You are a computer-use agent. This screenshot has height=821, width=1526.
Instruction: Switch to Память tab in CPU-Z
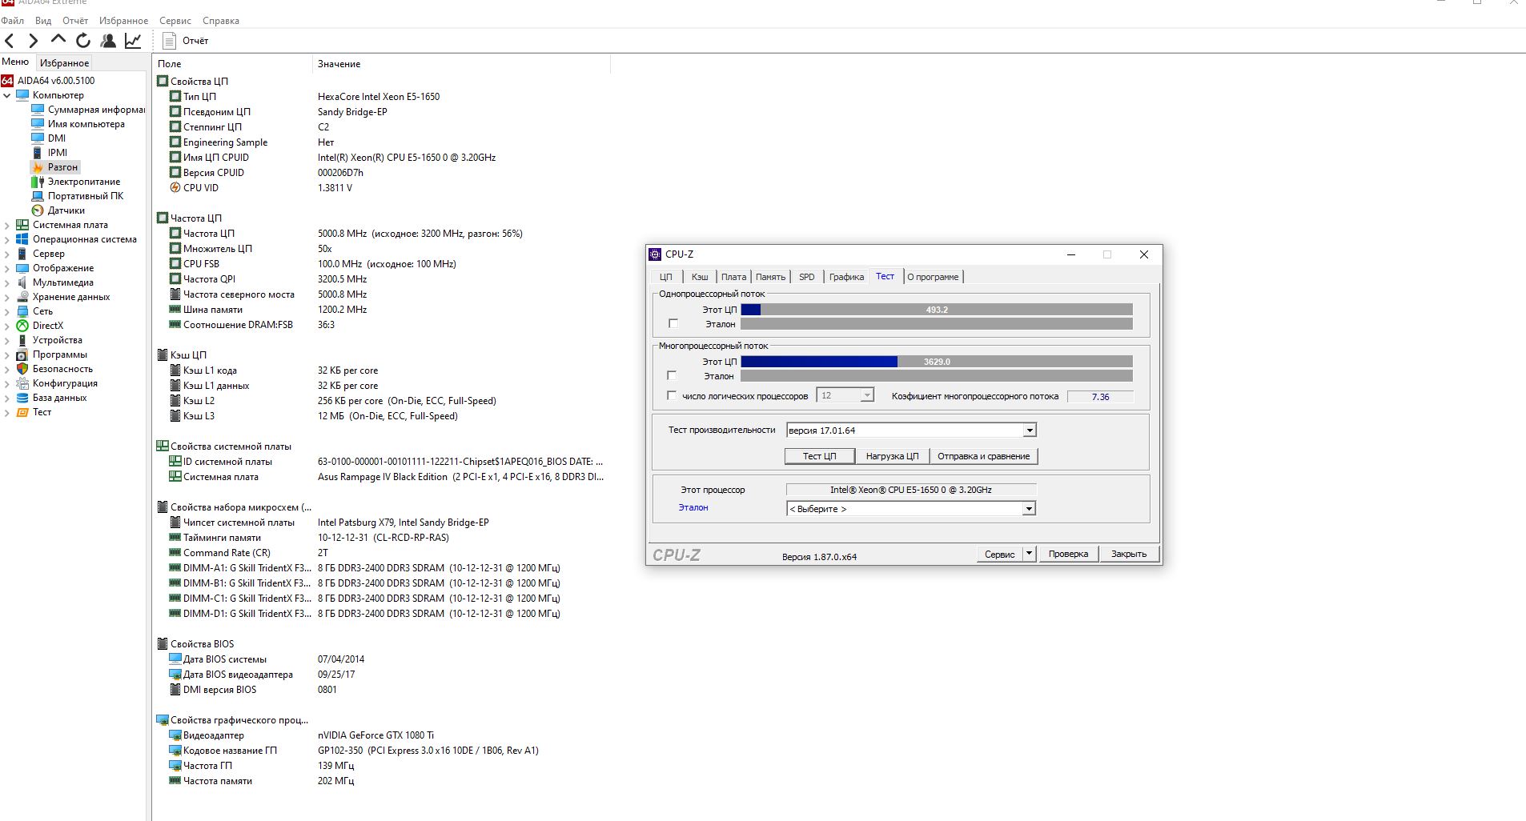point(770,277)
